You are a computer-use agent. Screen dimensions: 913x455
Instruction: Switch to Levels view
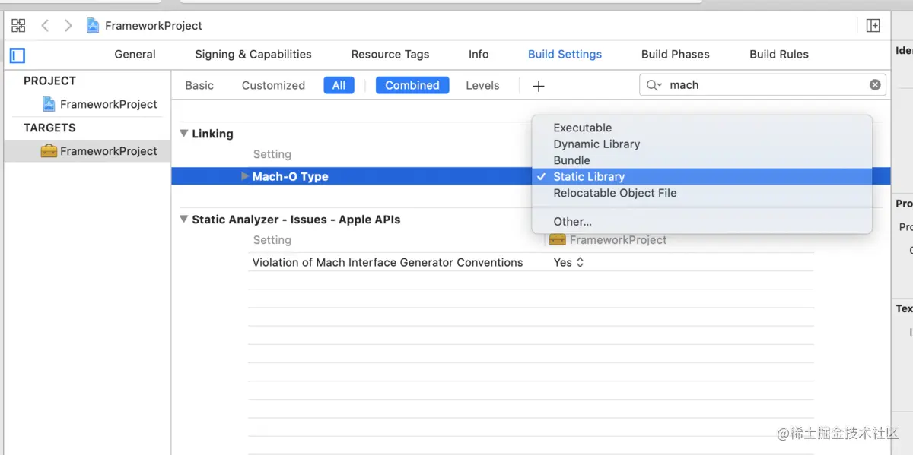point(482,86)
